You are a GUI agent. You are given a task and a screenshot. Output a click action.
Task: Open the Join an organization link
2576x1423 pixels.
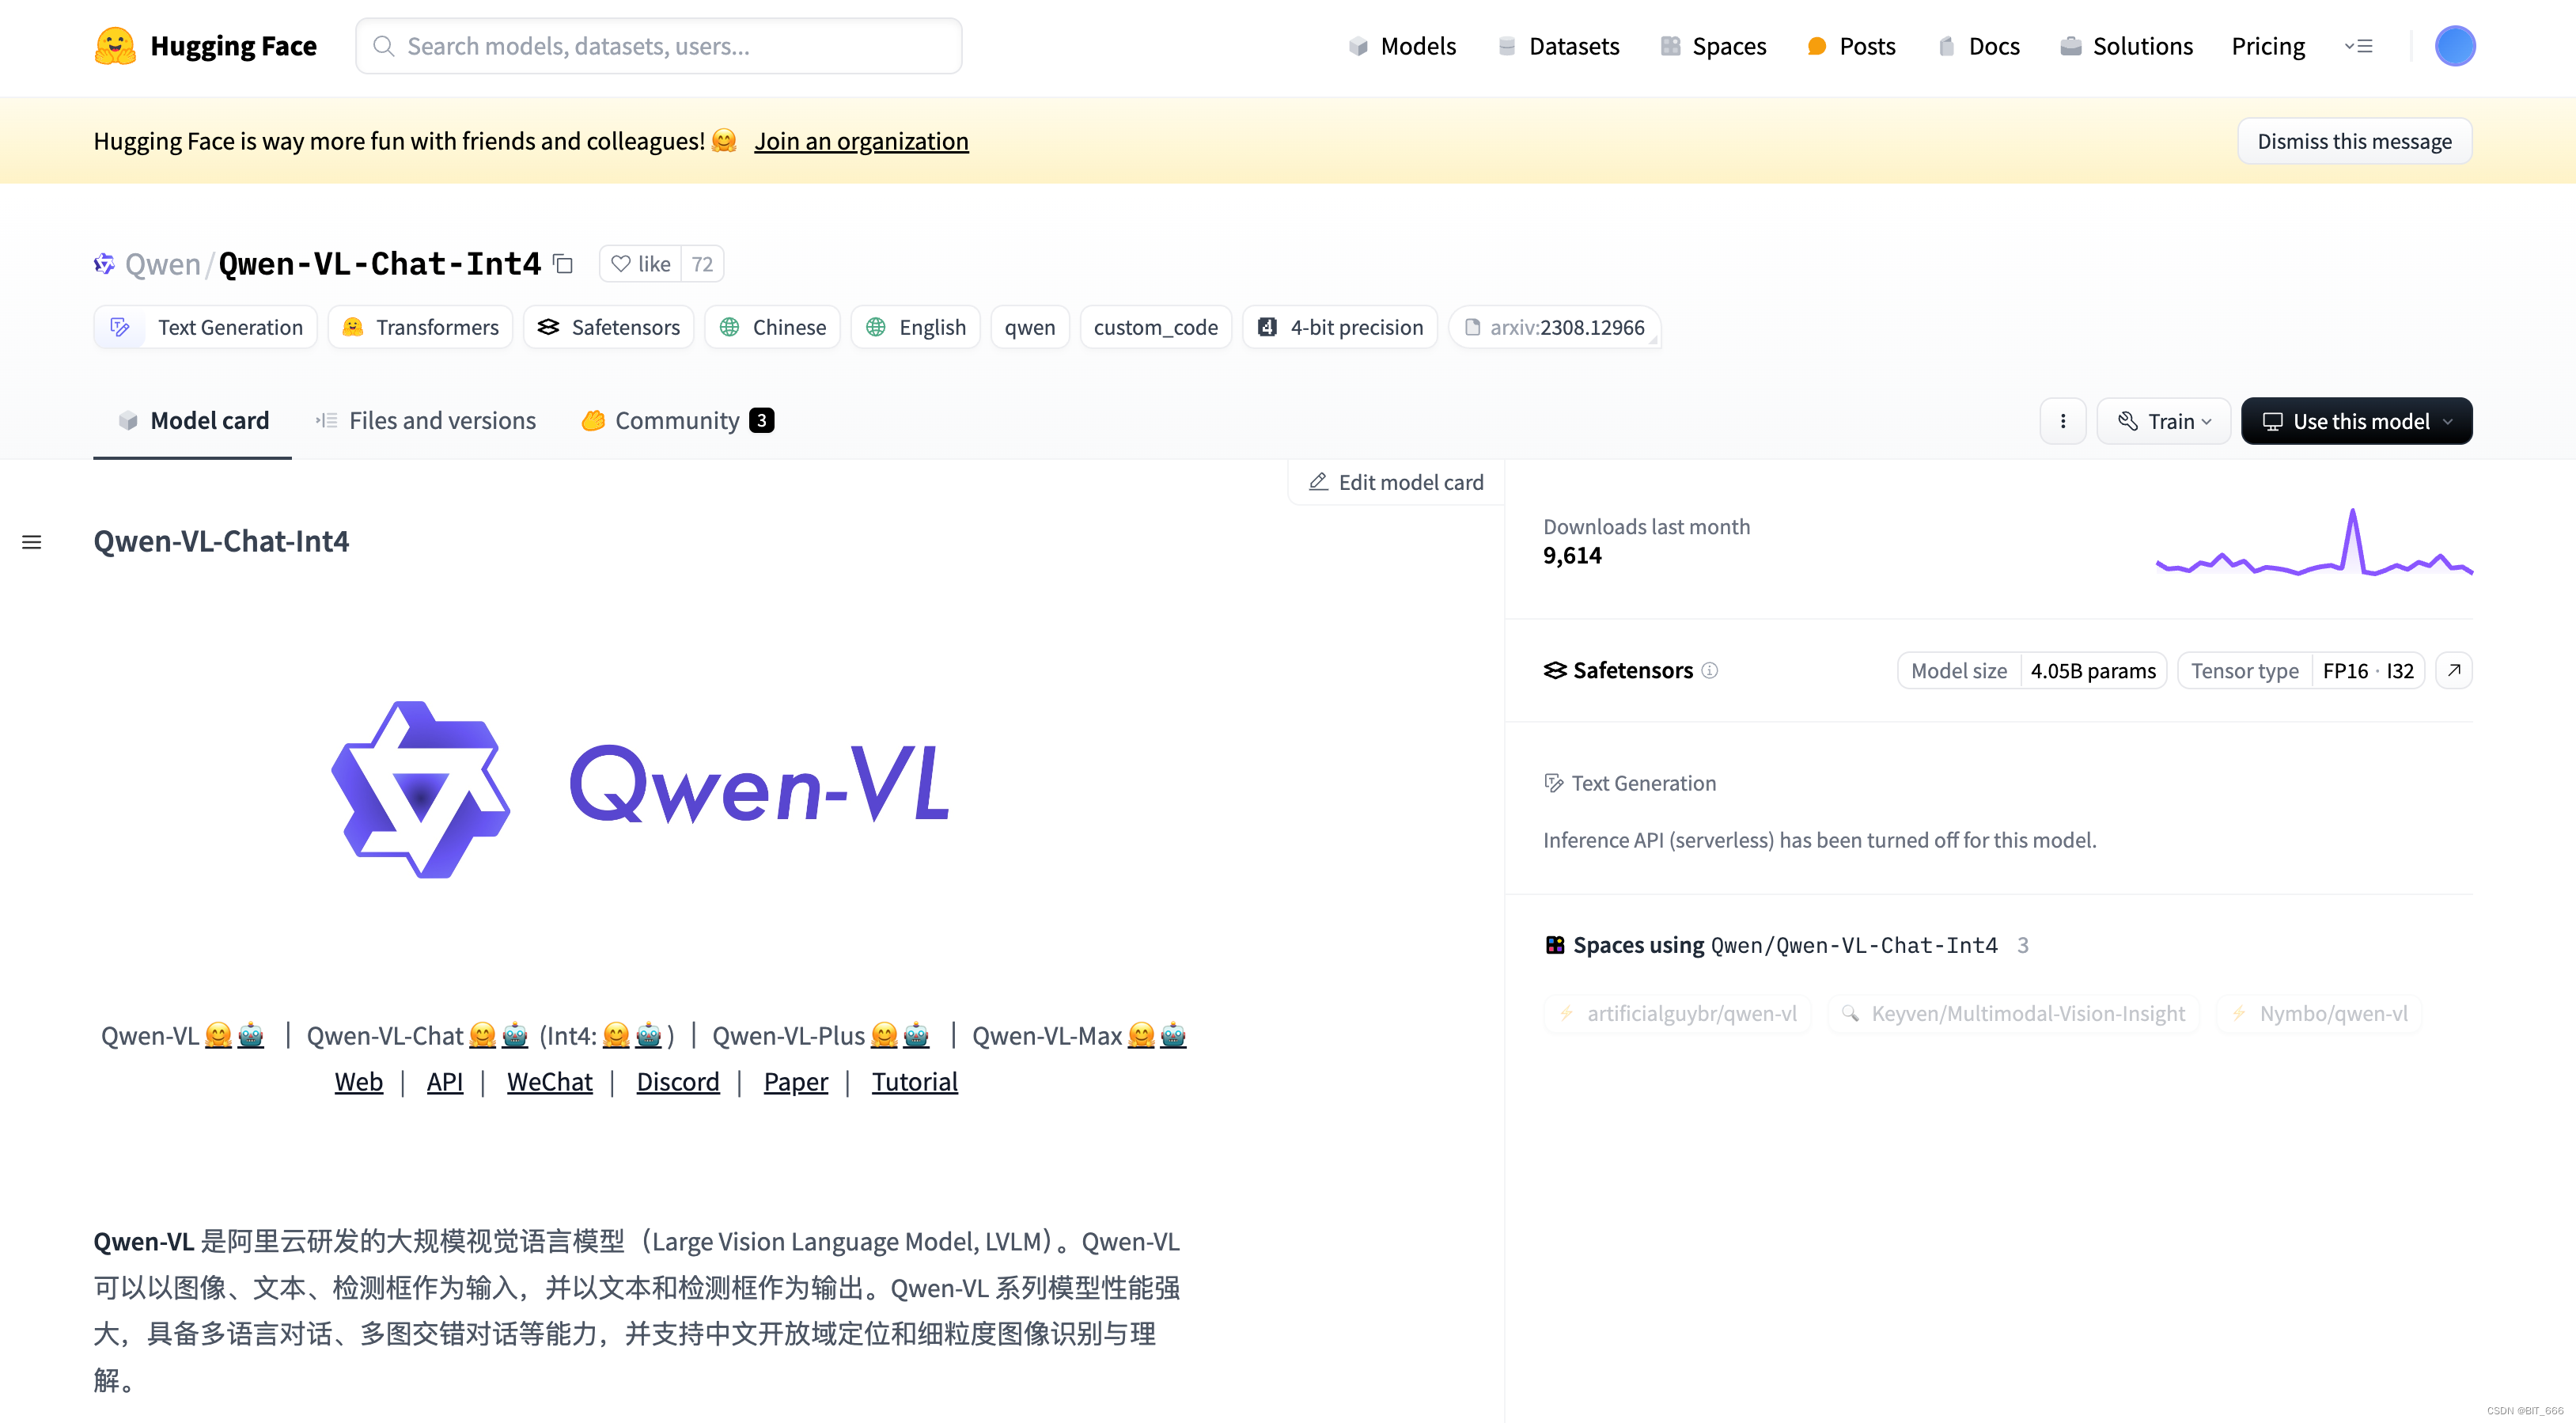tap(861, 141)
